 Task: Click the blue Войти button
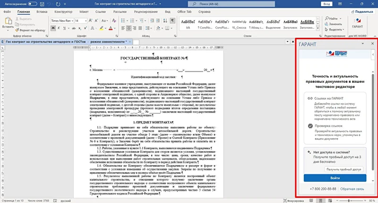pyautogui.click(x=335, y=178)
